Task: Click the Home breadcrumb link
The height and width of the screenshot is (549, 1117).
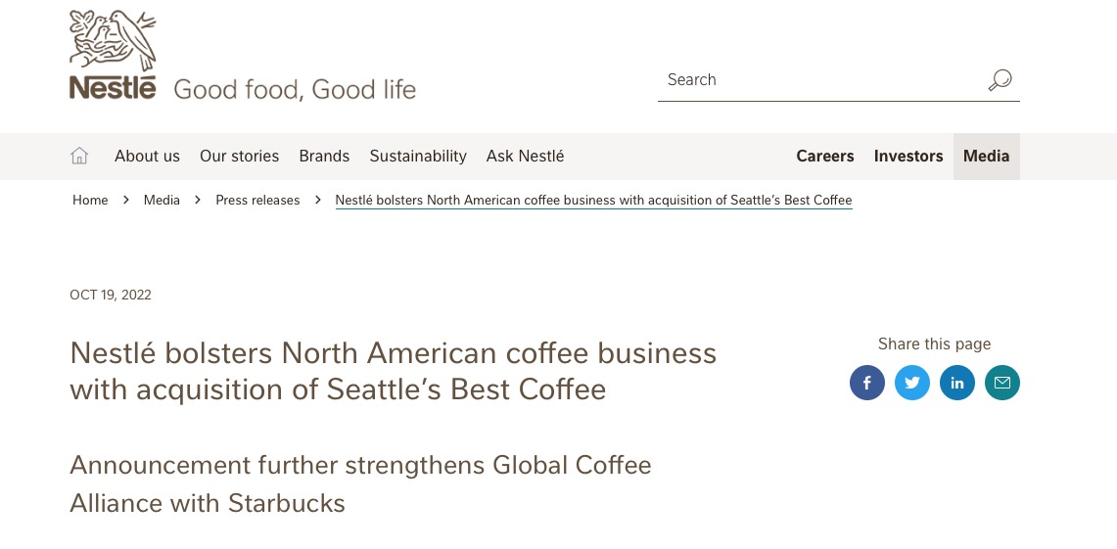Action: [90, 200]
